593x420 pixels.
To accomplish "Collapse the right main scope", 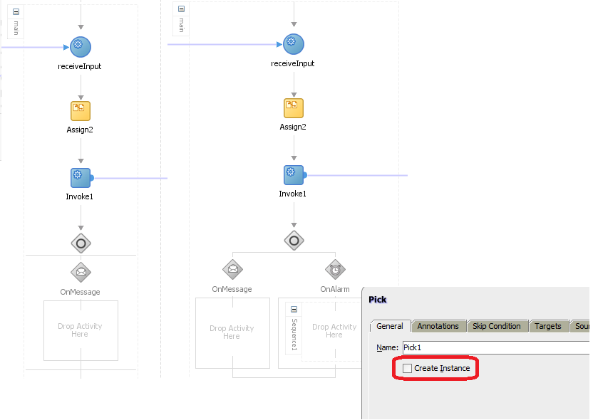I will [x=181, y=9].
